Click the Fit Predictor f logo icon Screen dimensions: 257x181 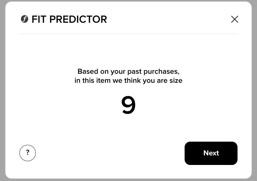click(x=25, y=19)
